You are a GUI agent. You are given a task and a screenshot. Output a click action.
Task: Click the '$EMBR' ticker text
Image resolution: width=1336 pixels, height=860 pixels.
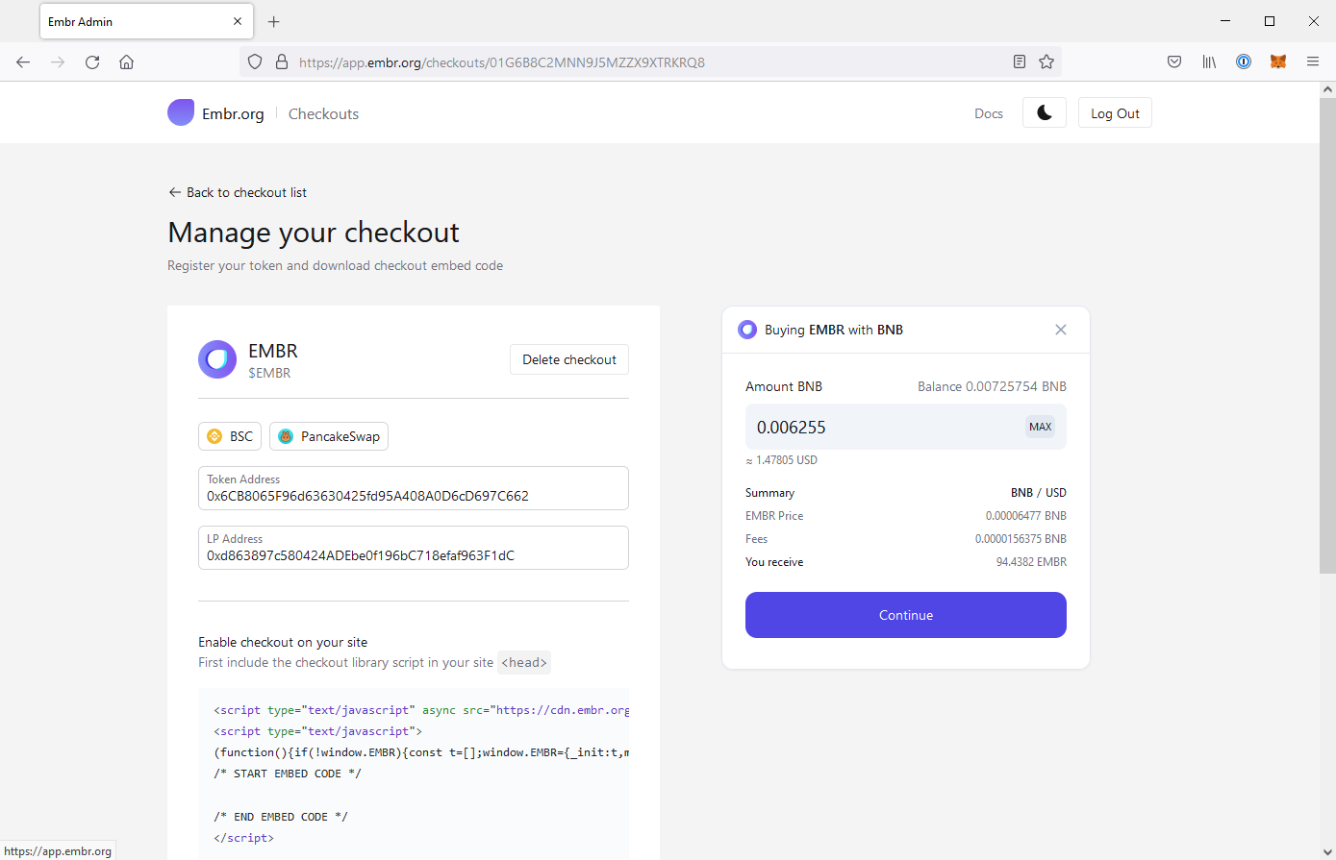tap(269, 373)
